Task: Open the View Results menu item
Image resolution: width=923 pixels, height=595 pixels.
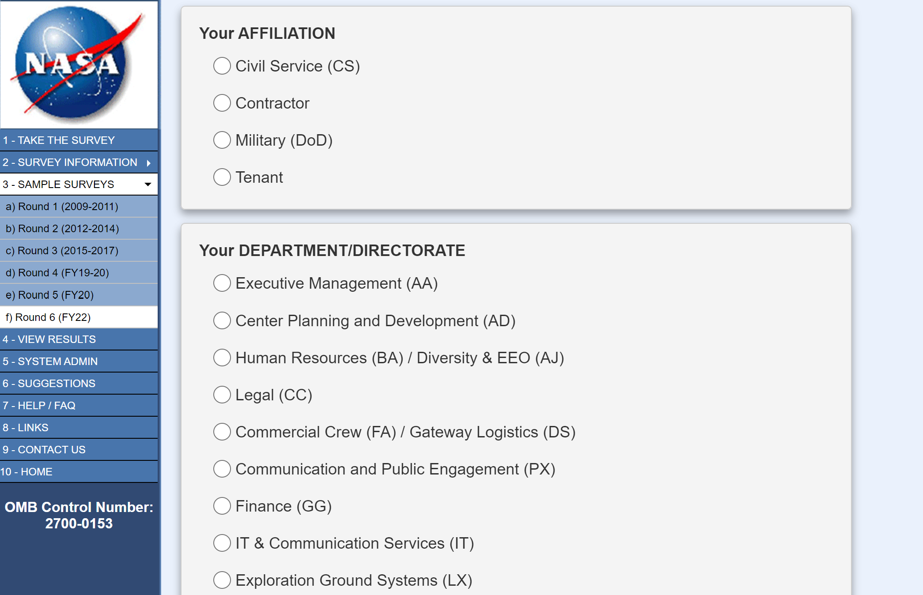Action: 49,339
